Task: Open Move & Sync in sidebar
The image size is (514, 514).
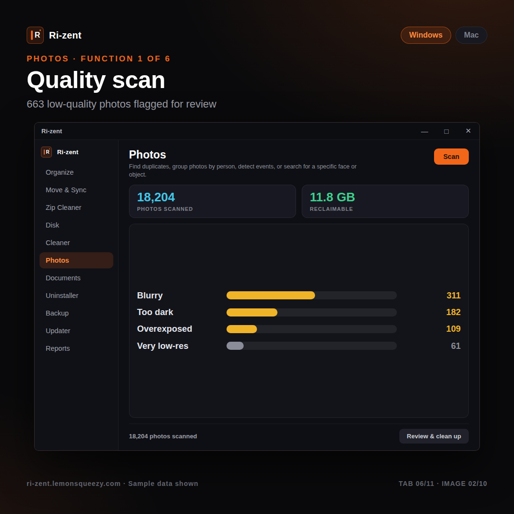Action: (x=76, y=190)
